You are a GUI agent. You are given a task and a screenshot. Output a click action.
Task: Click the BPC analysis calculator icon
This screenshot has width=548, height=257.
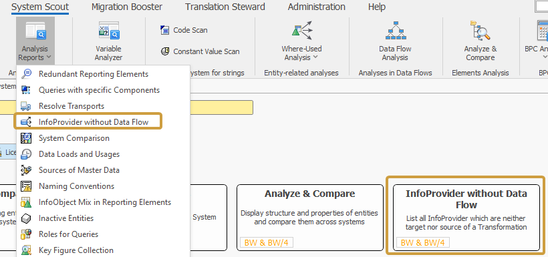click(543, 31)
